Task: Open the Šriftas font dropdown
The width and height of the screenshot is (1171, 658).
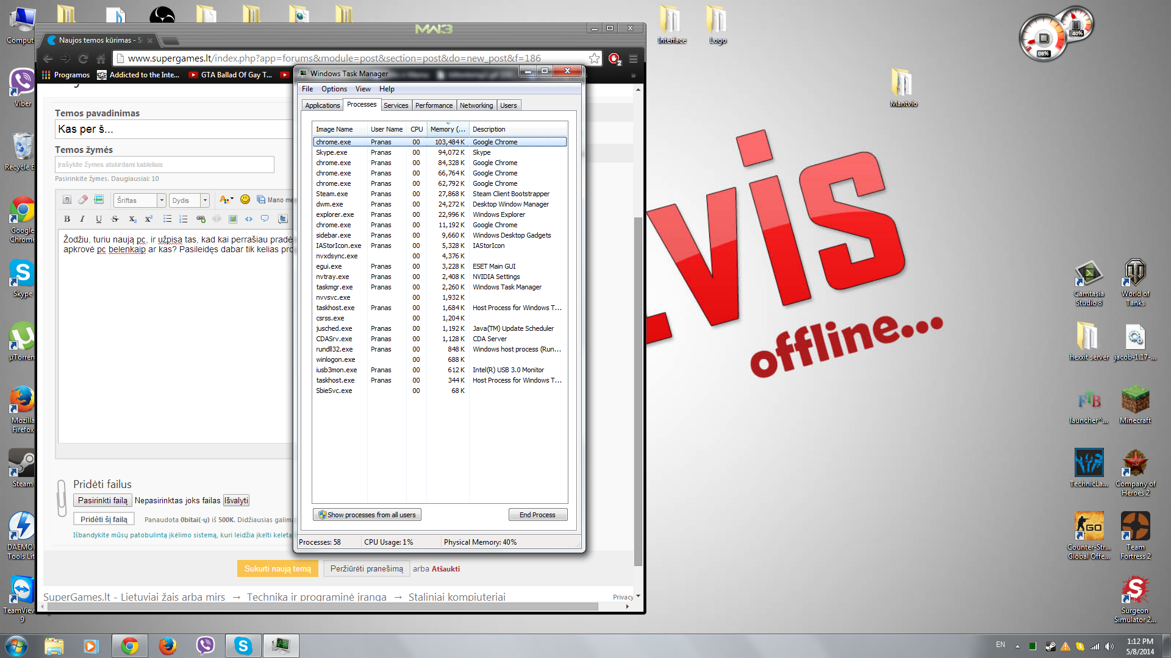Action: coord(140,200)
